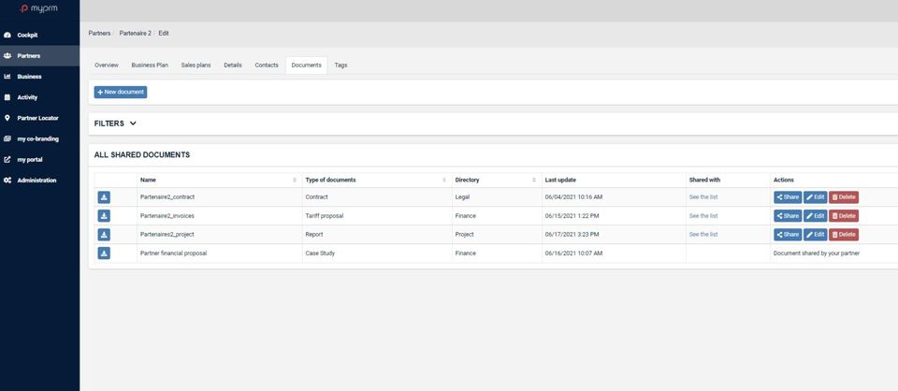Switch to the Contacts tab
The width and height of the screenshot is (898, 391).
[267, 65]
